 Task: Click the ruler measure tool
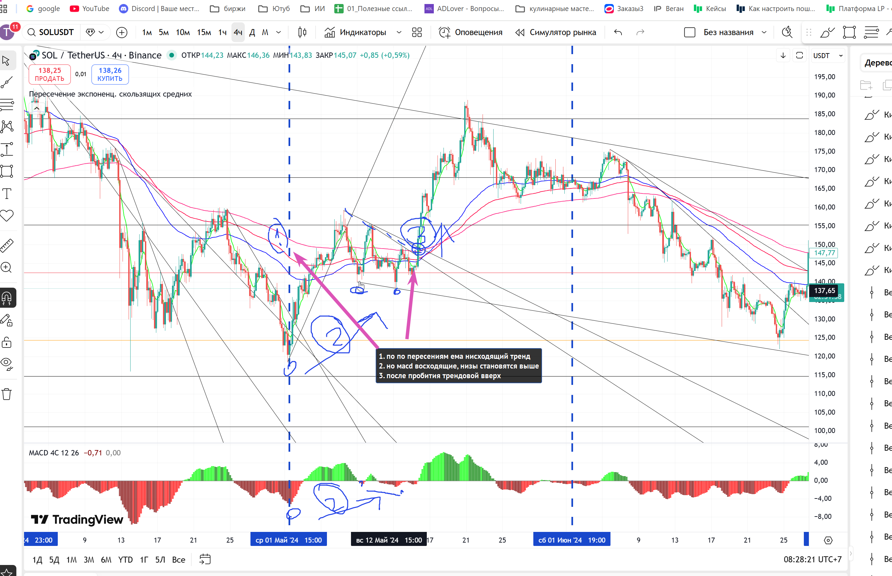click(7, 245)
